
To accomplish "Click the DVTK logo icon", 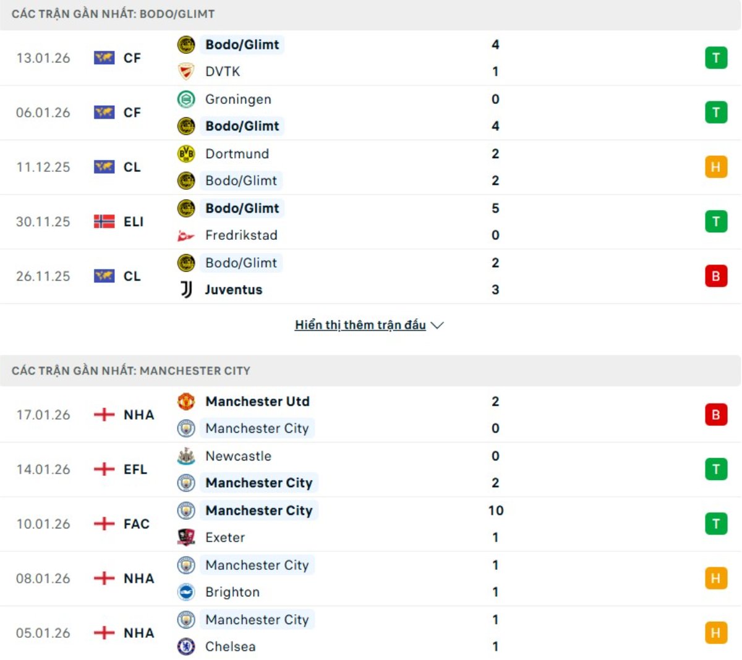I will click(186, 72).
